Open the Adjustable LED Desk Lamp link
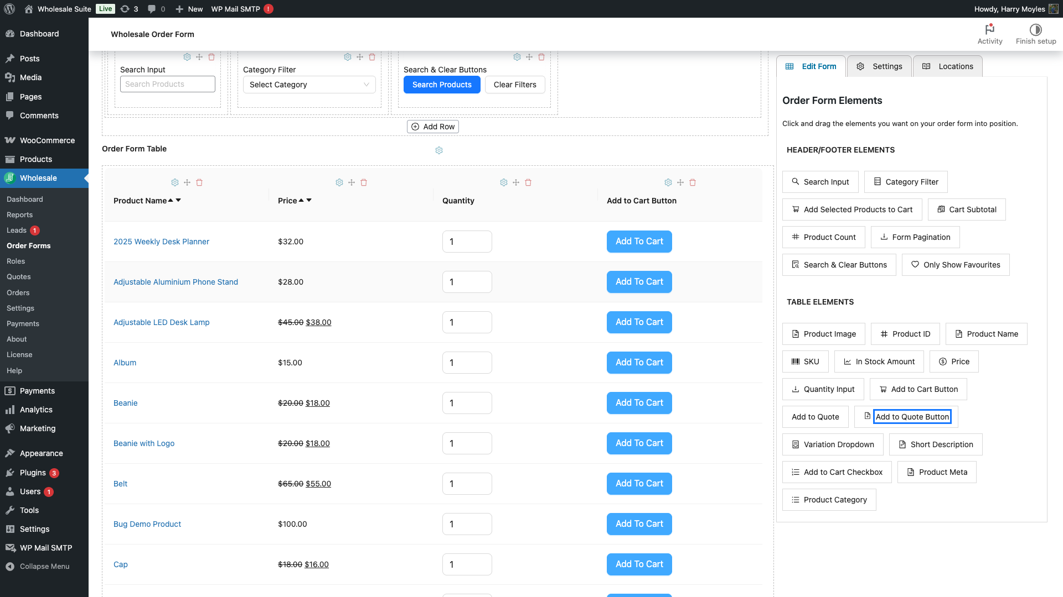The width and height of the screenshot is (1063, 597). point(162,322)
